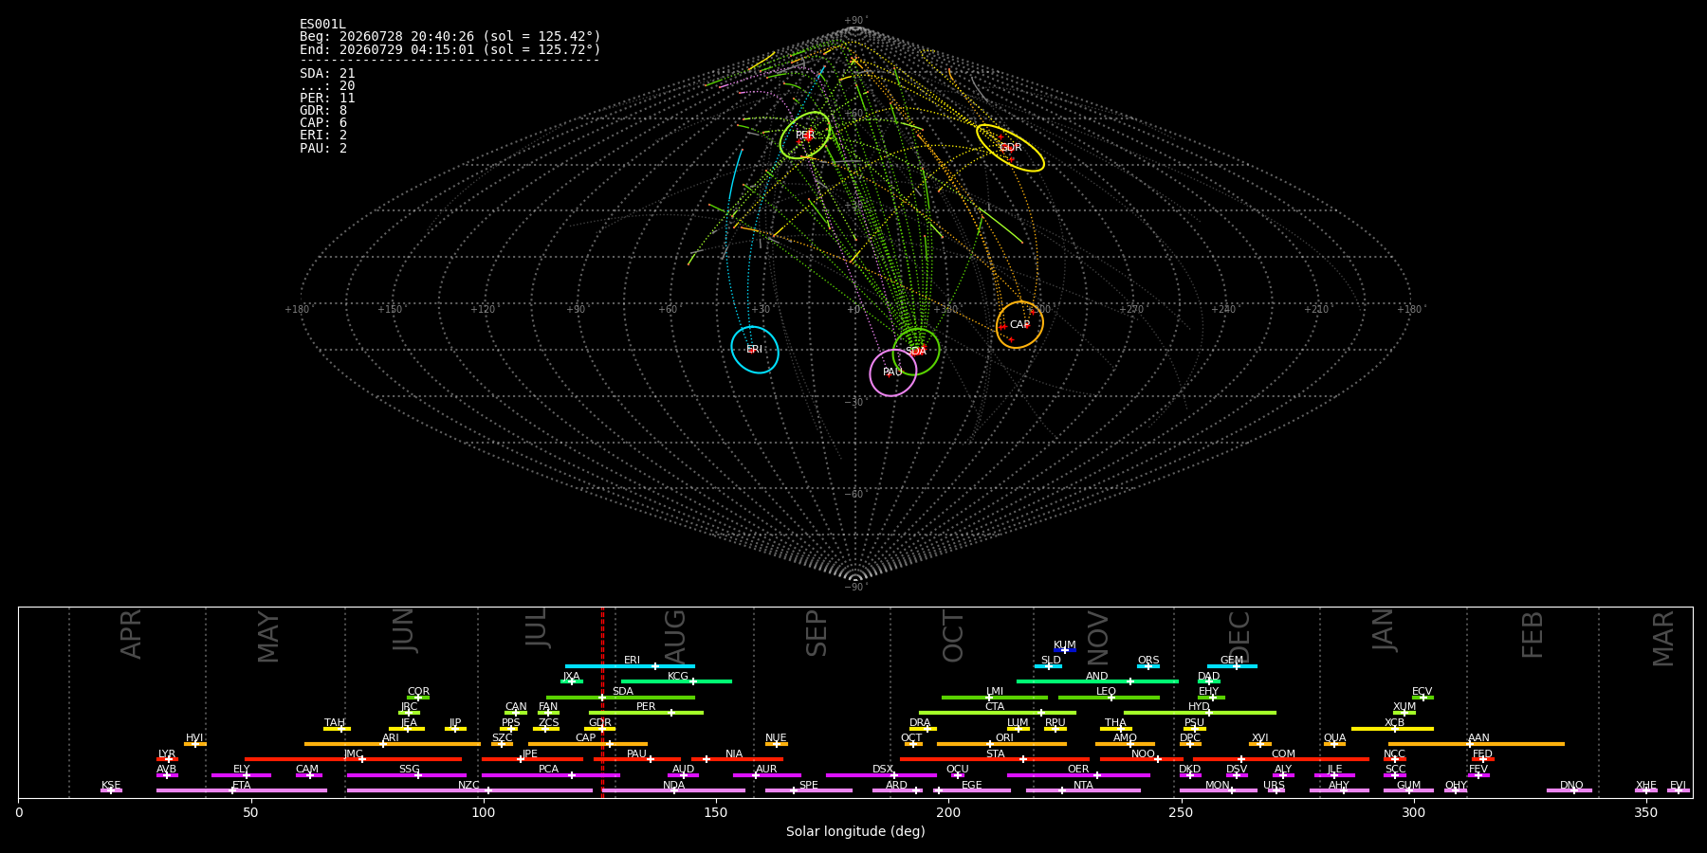Select the GEM bar in December
The width and height of the screenshot is (1707, 853).
(x=1232, y=666)
